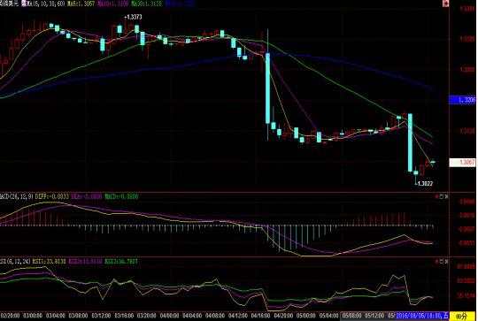This screenshot has height=321, width=478.
Task: Click the 05/04:00 time axis label
Action: tap(329, 316)
